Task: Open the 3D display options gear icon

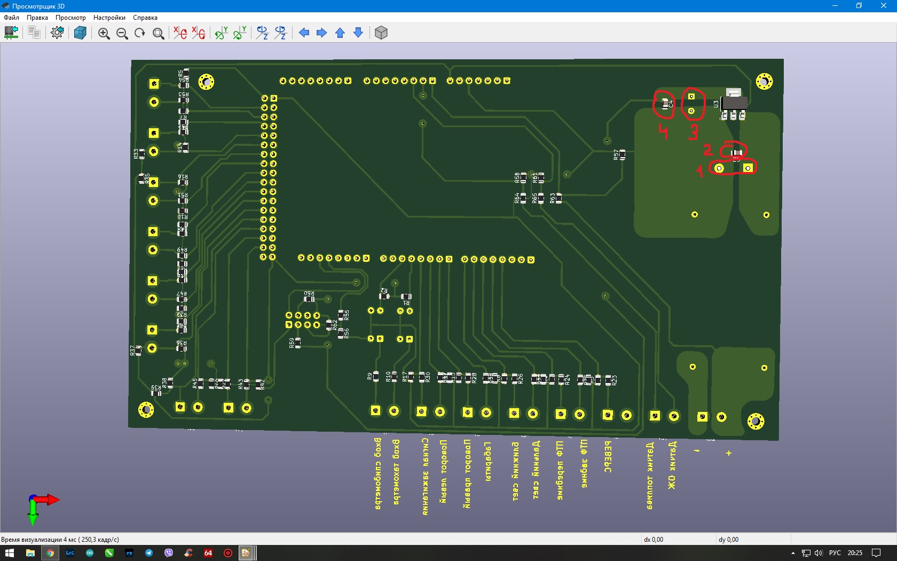Action: 57,33
